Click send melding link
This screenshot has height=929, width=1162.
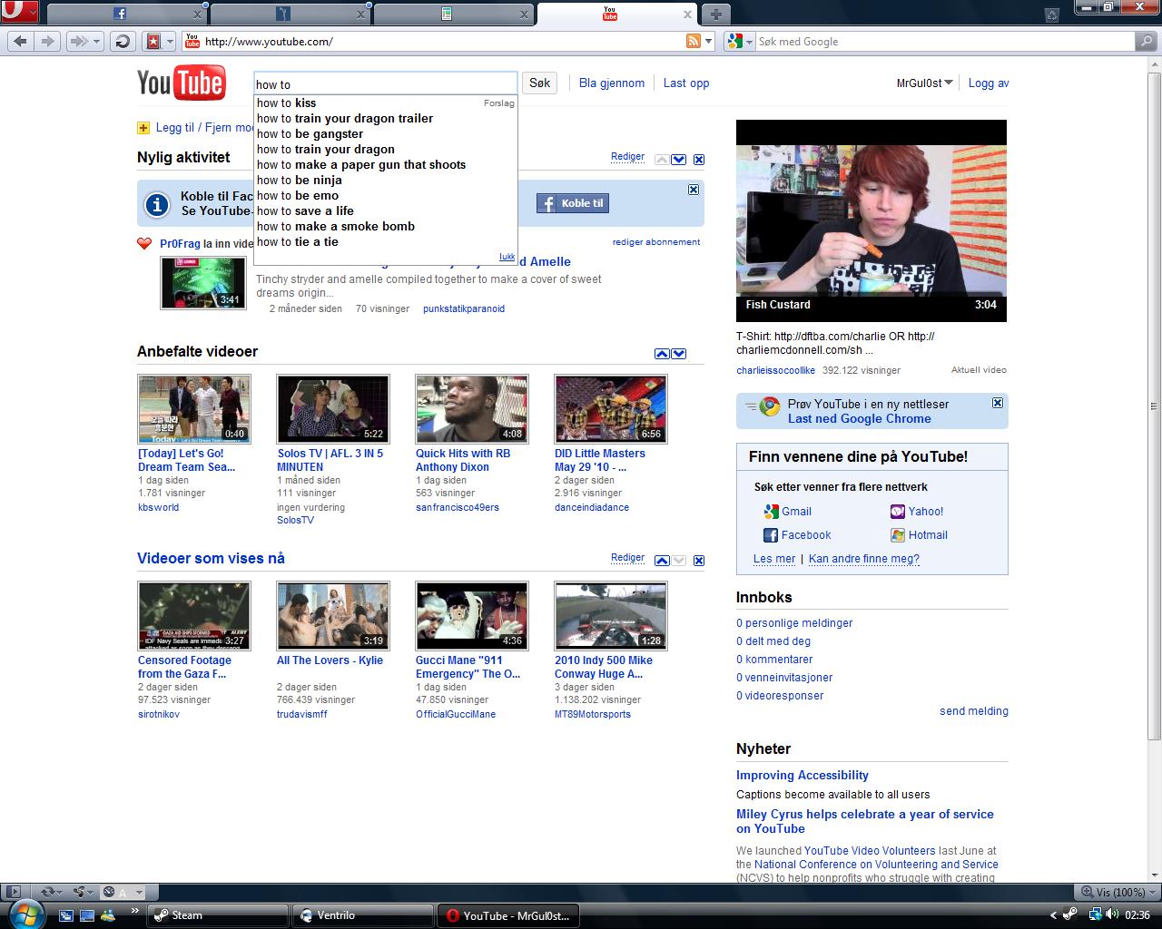coord(974,711)
